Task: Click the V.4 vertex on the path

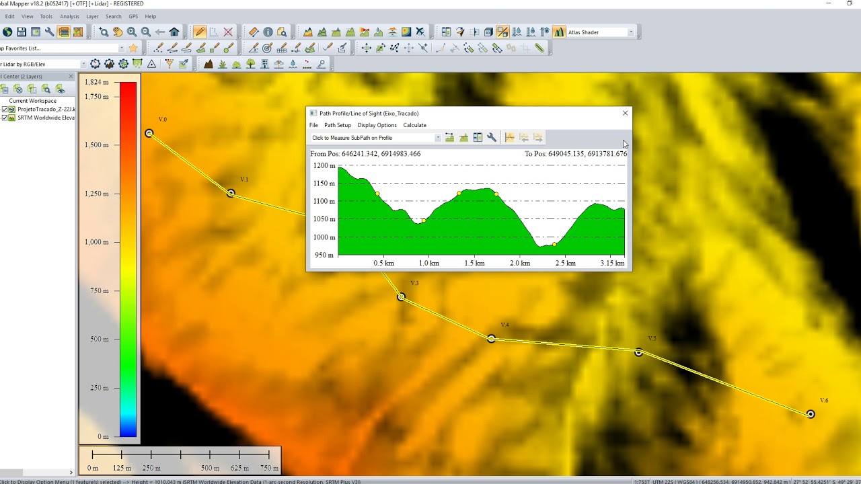Action: [x=491, y=339]
